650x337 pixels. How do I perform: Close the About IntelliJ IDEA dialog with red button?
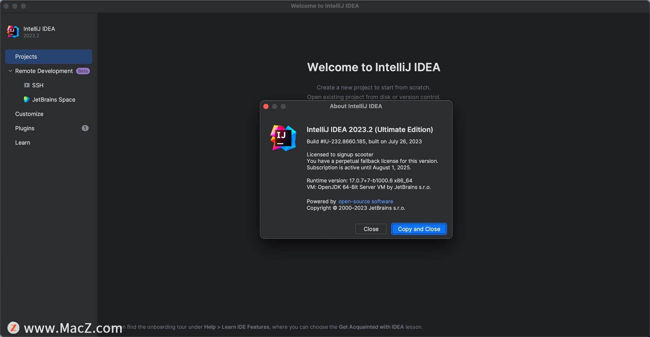tap(266, 107)
